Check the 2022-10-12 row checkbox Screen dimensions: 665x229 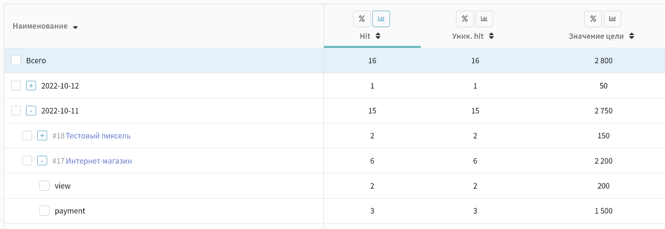click(x=16, y=86)
